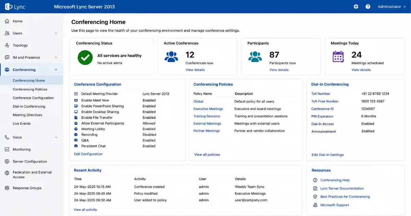
Task: Click the Lync logo in the header
Action: click(15, 7)
